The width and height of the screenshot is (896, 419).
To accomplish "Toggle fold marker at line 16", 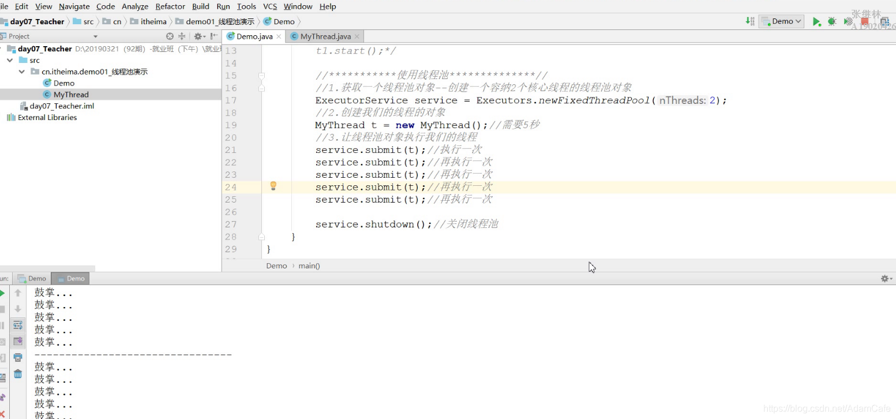I will click(x=261, y=88).
